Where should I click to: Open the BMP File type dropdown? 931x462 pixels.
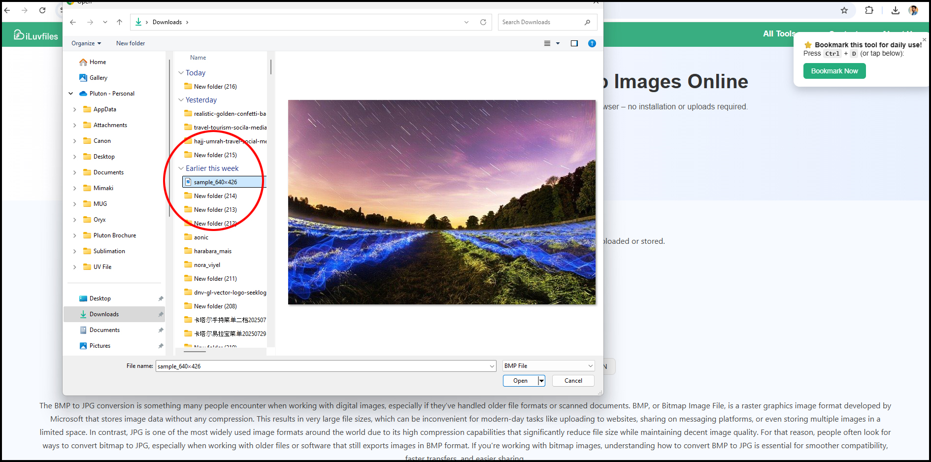coord(548,366)
